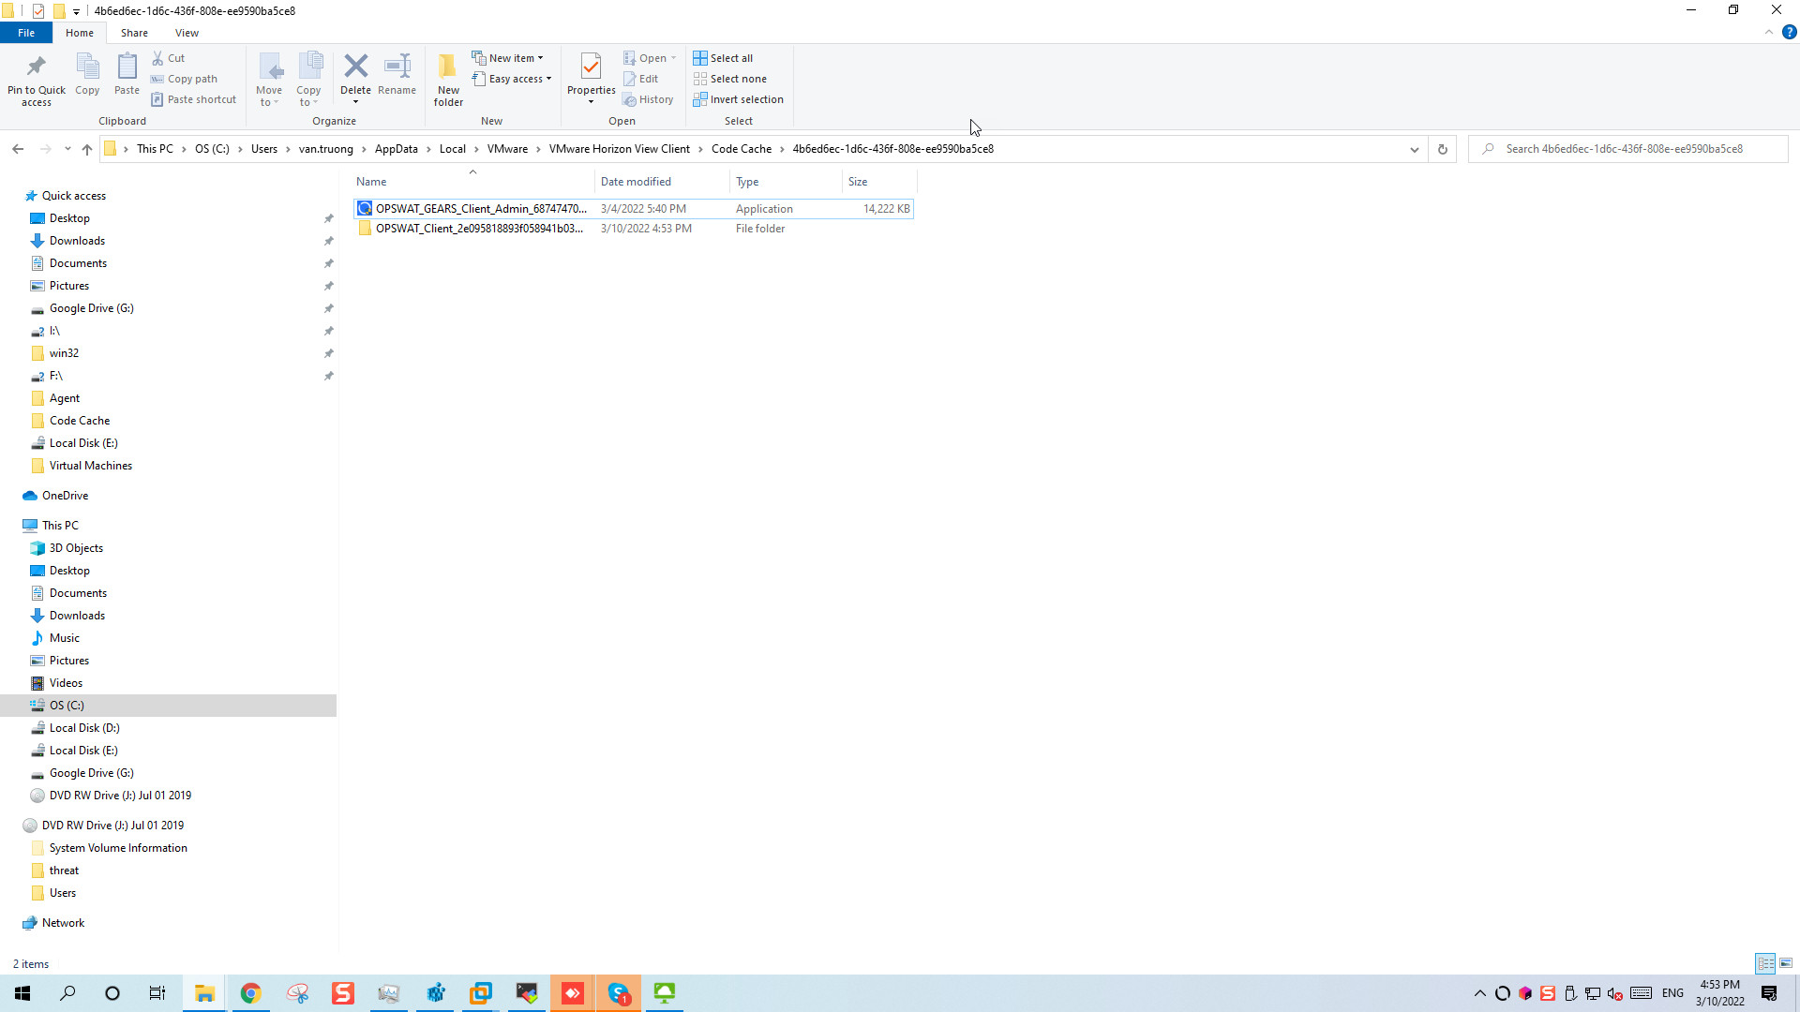Select Local Disk (D:) under This PC
1800x1012 pixels.
[84, 728]
